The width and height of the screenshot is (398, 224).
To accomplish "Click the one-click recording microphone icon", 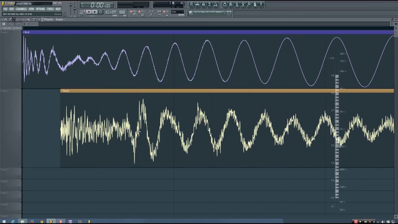I will [x=249, y=4].
